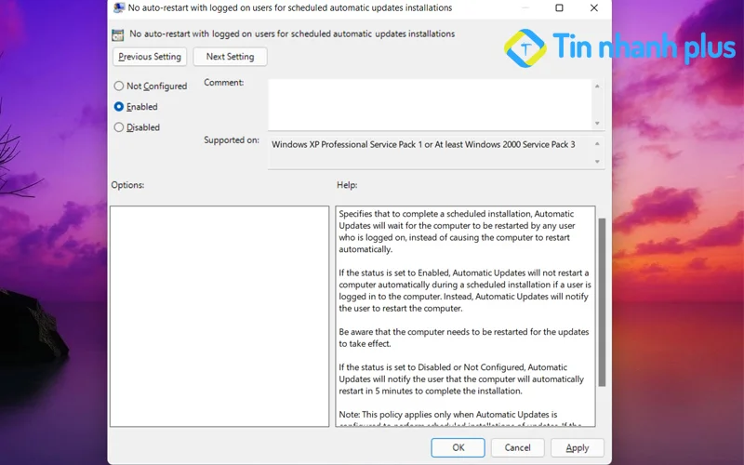744x465 pixels.
Task: Click Help paragraph 'If the status is set to Disabled'
Action: (461, 379)
